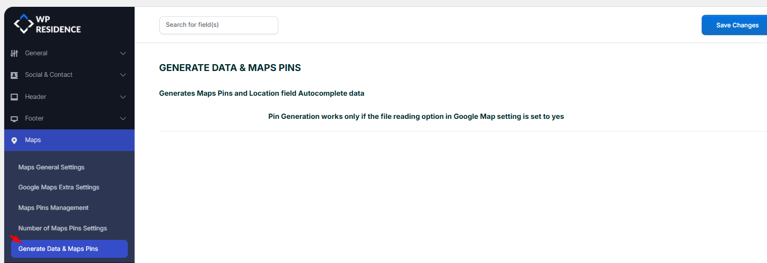Open Maps Pins Management page
767x263 pixels.
(x=53, y=208)
